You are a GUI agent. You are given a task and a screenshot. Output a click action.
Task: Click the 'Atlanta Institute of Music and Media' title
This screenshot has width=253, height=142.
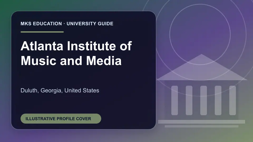[76, 53]
